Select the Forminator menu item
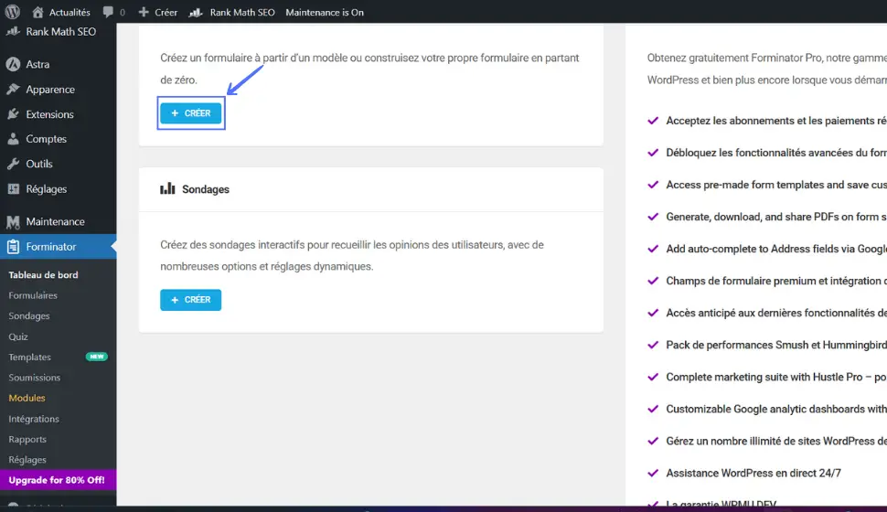The image size is (887, 512). [59, 247]
